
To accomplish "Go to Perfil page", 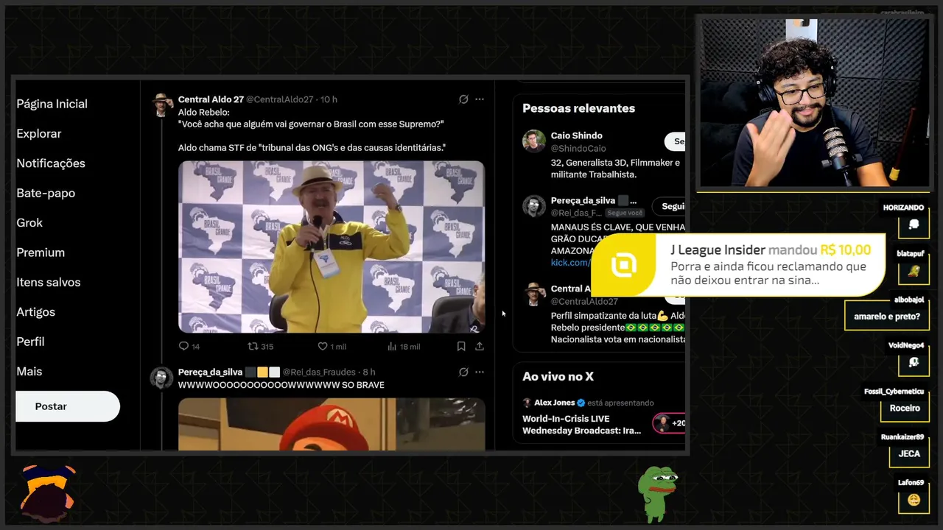I will (x=30, y=342).
